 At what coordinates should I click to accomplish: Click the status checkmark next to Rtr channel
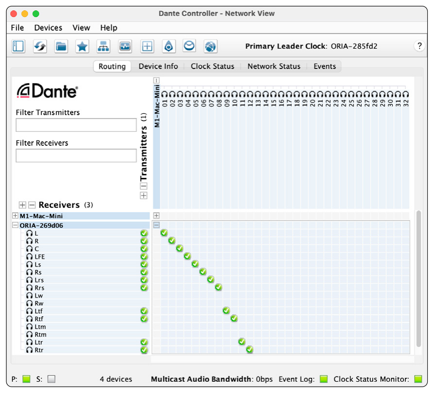pyautogui.click(x=144, y=350)
